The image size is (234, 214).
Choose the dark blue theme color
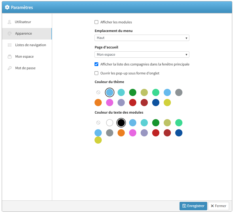[156, 103]
